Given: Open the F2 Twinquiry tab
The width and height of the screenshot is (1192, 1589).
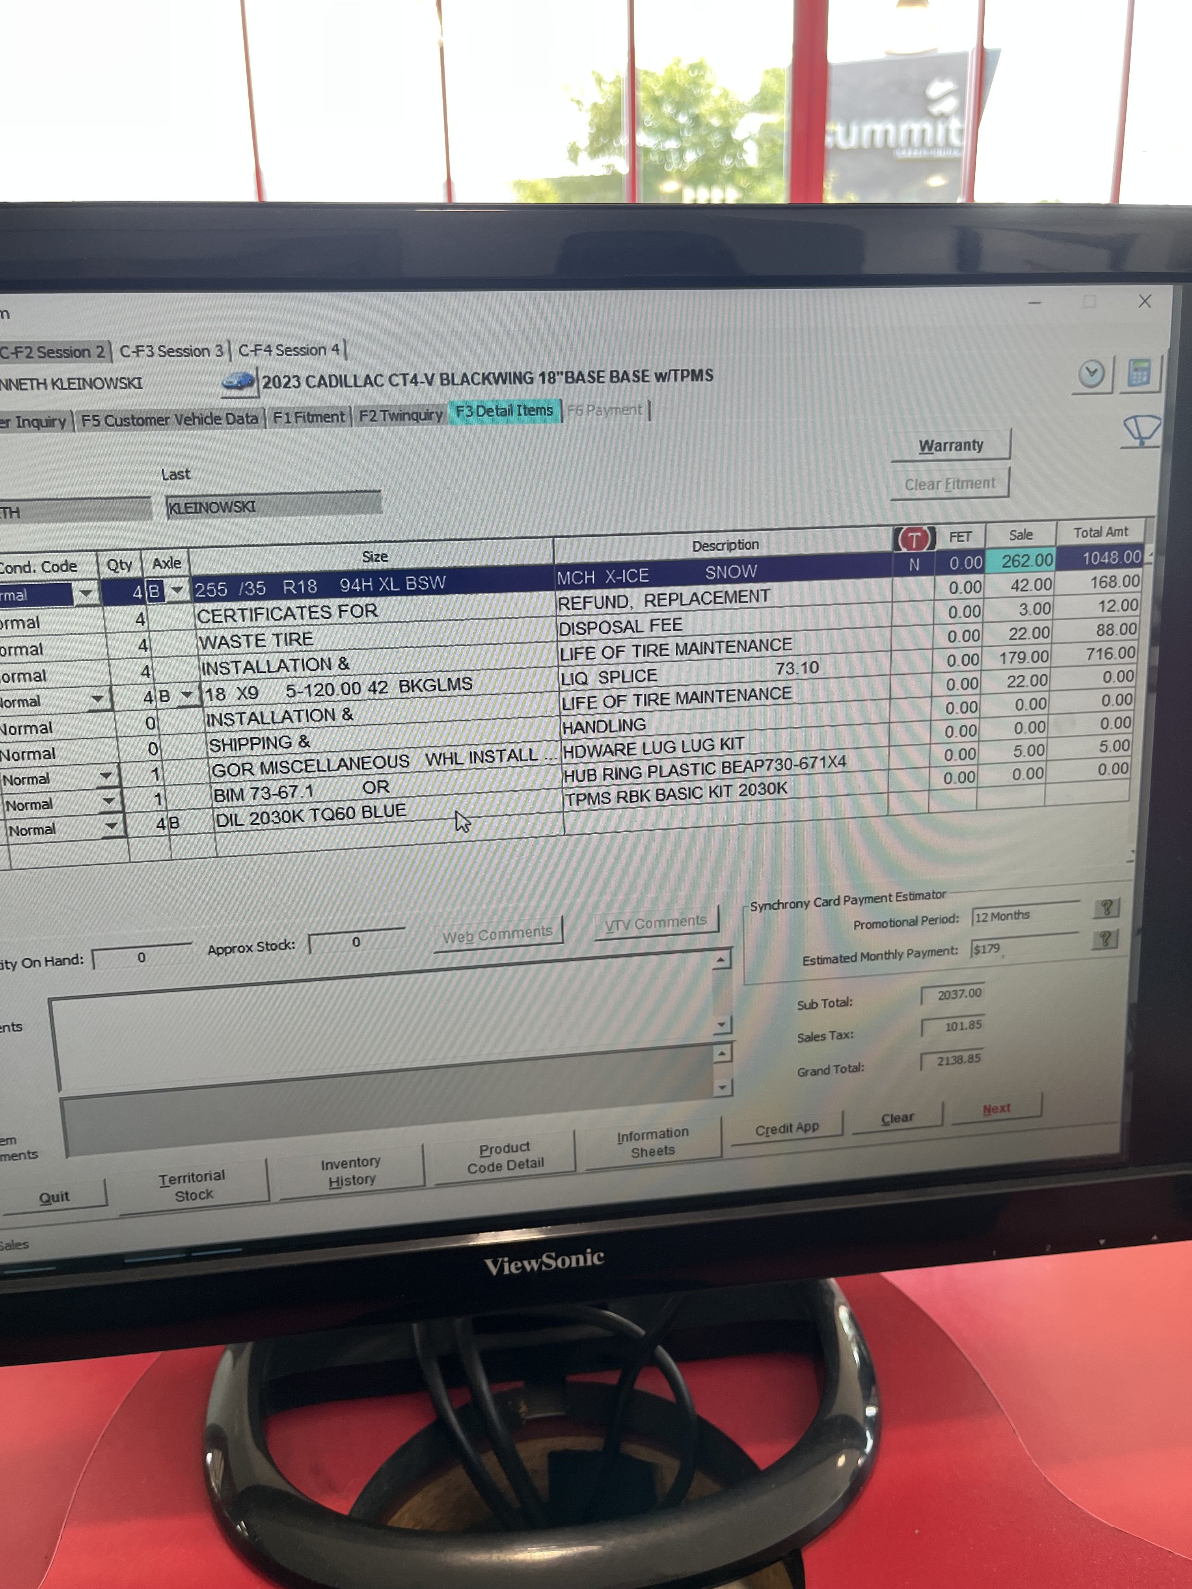Looking at the screenshot, I should (400, 415).
